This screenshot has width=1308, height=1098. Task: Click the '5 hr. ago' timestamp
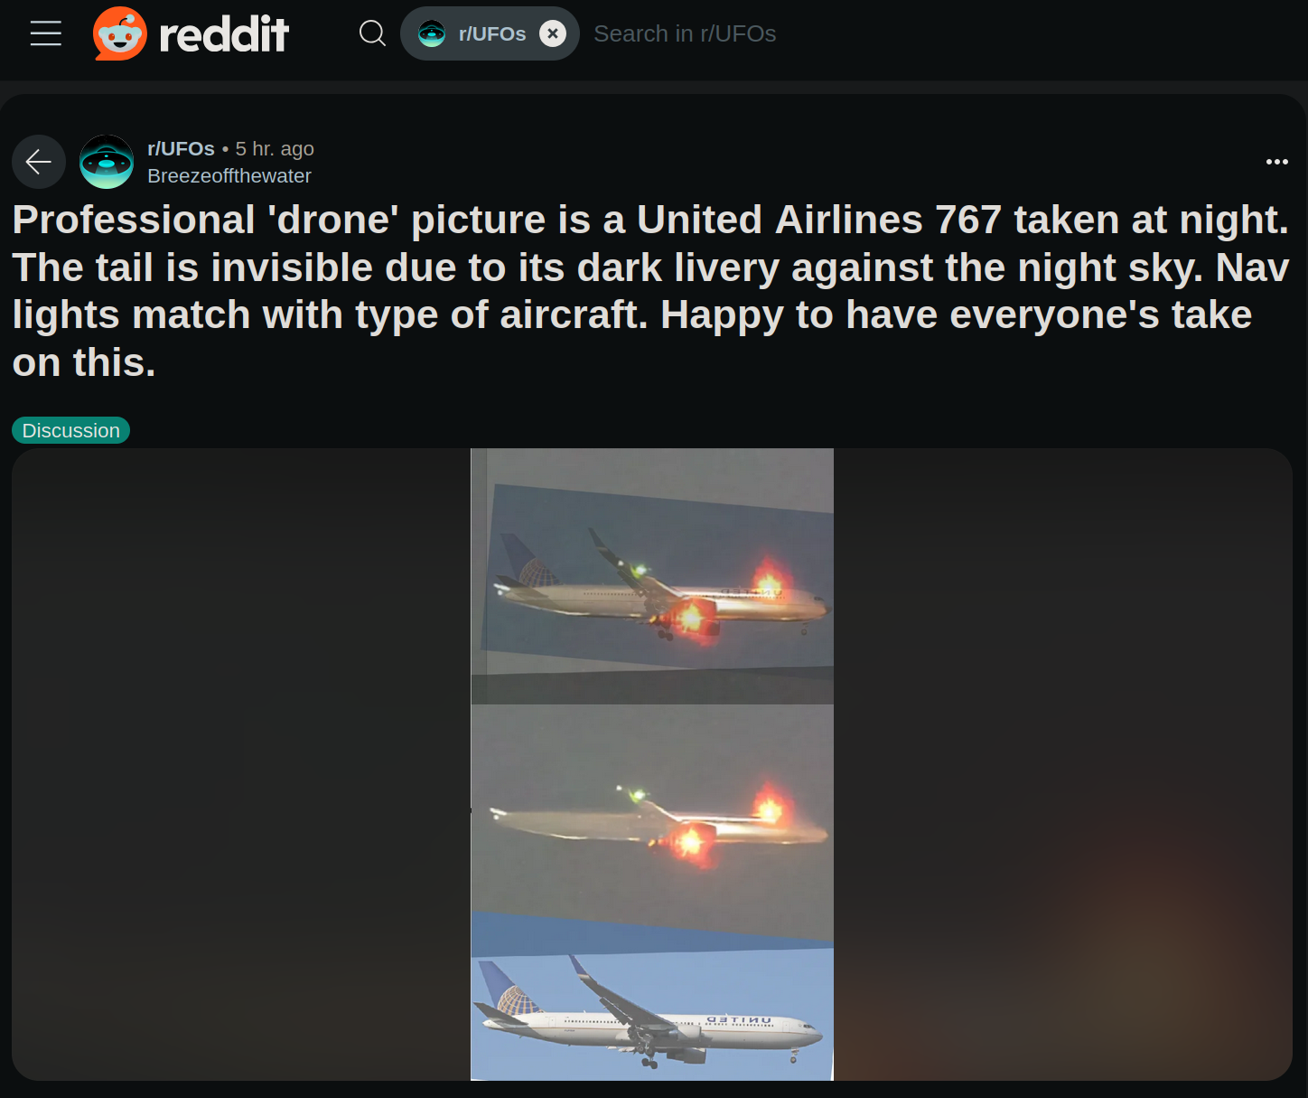(x=275, y=148)
